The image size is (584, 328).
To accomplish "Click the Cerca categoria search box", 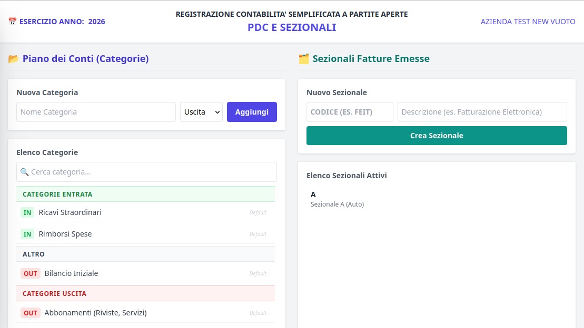I will point(150,172).
